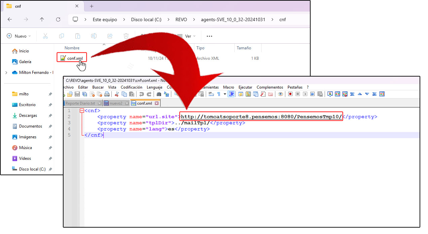The width and height of the screenshot is (428, 234).
Task: Toggle the show all characters pilcrow icon
Action: pyautogui.click(x=219, y=94)
